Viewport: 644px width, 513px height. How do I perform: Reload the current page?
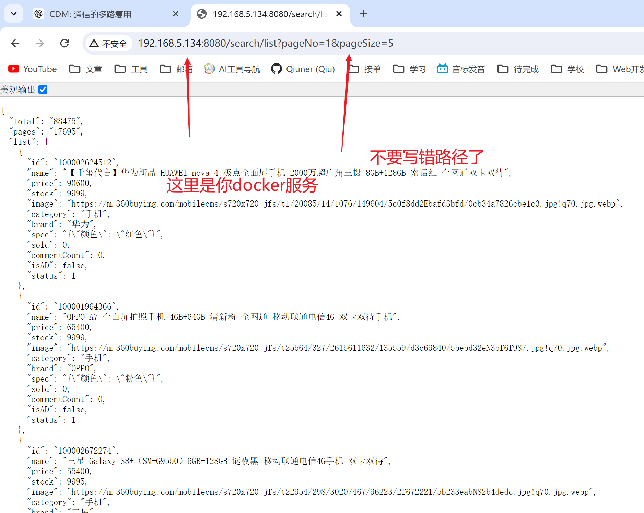click(65, 43)
